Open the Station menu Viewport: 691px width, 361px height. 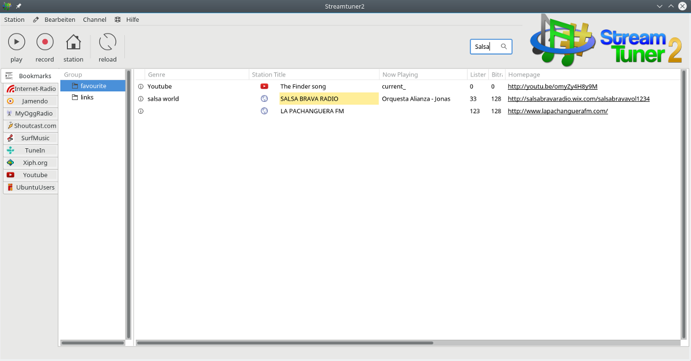click(14, 20)
